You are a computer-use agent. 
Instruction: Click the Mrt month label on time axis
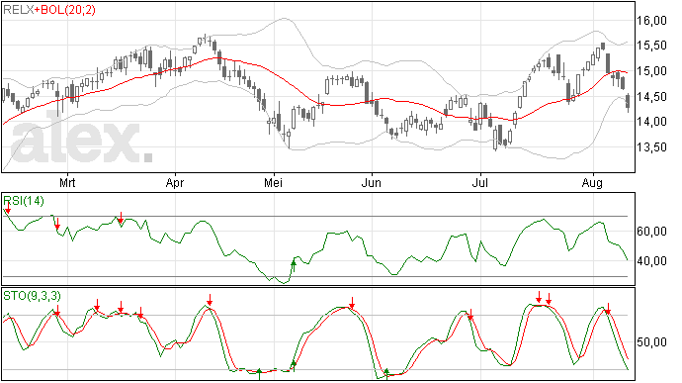(x=67, y=182)
